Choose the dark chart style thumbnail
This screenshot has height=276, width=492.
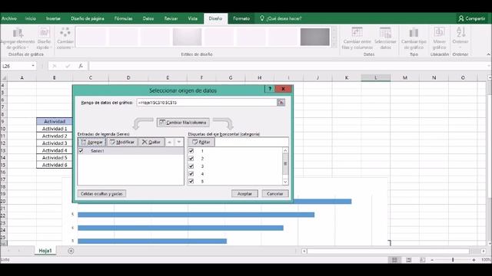[x=314, y=37]
